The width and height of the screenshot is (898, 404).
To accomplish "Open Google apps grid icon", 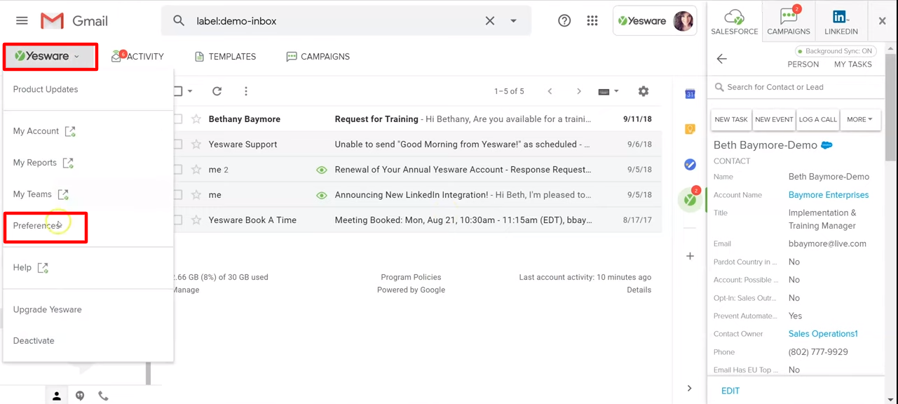I will point(592,21).
